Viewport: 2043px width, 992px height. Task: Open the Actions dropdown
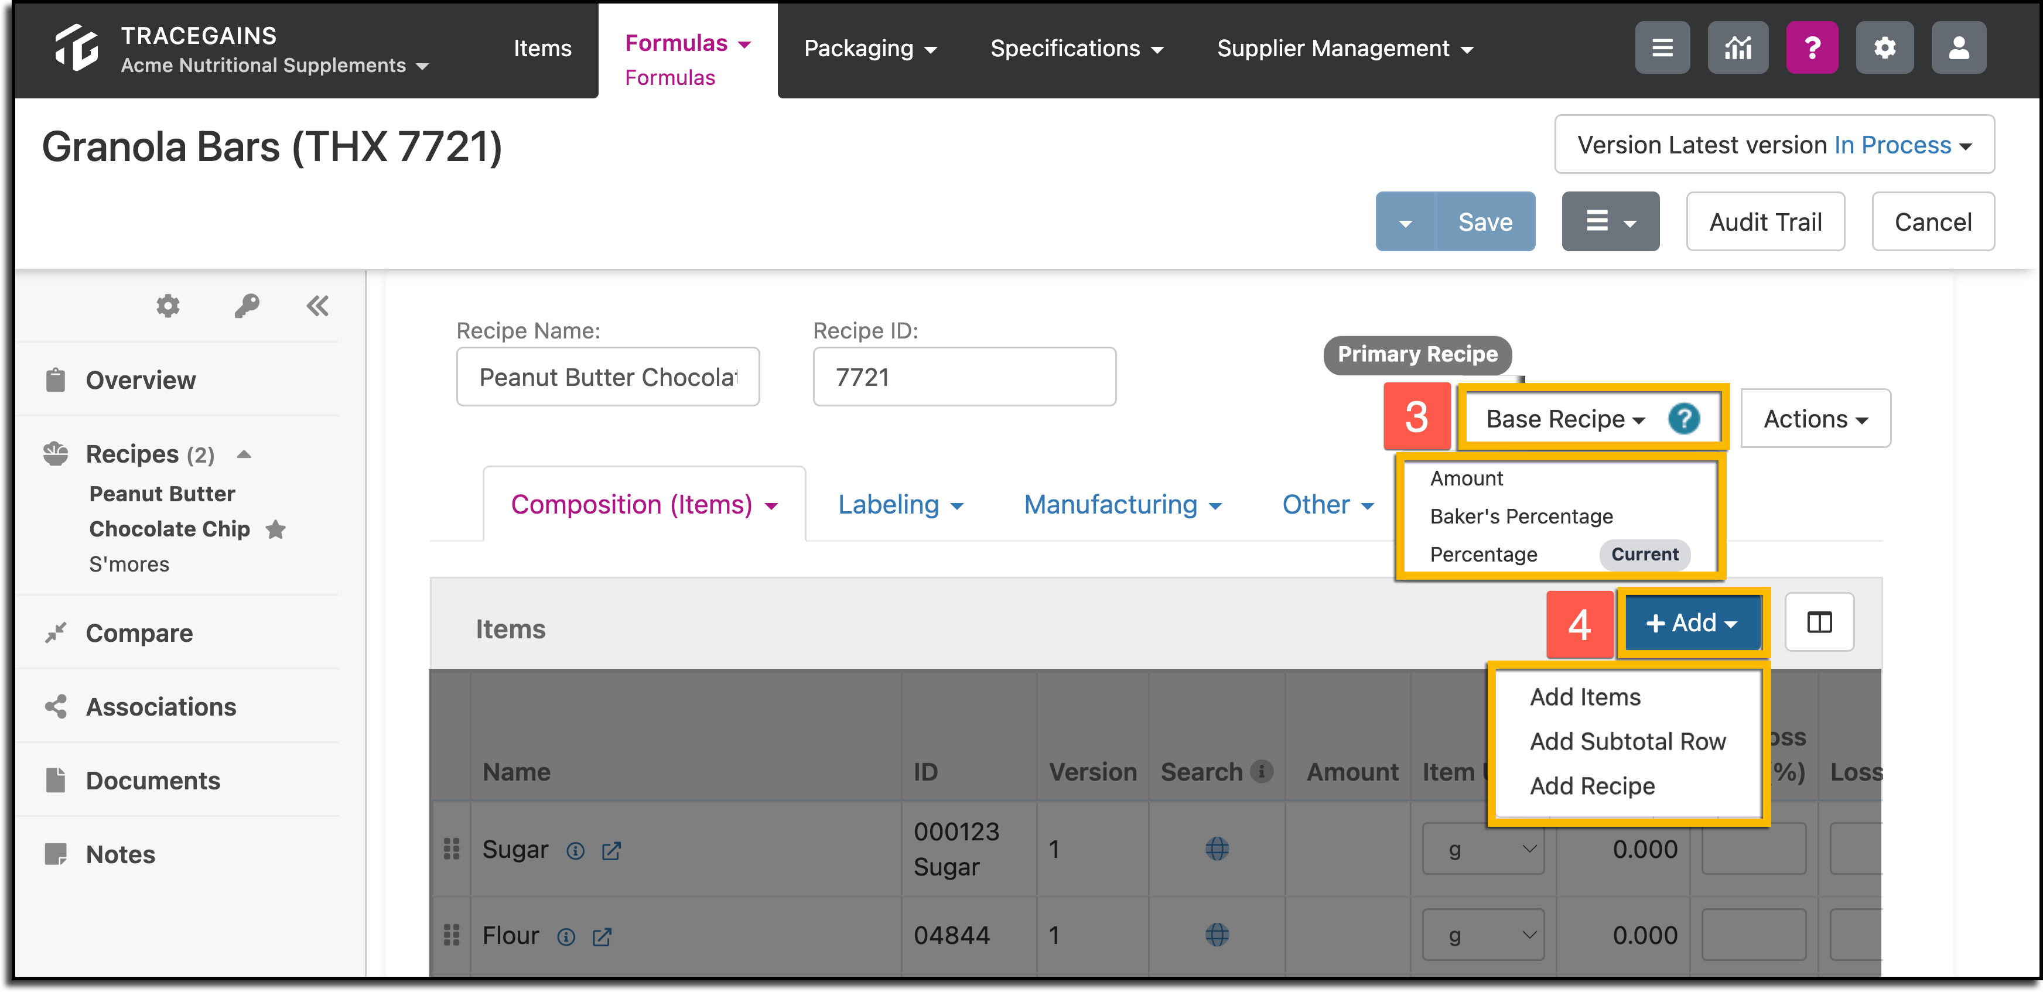pyautogui.click(x=1815, y=419)
